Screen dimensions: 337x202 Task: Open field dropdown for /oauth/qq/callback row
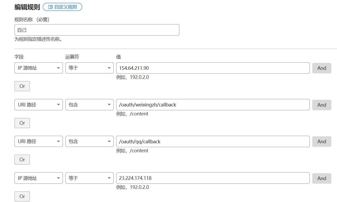click(x=39, y=141)
